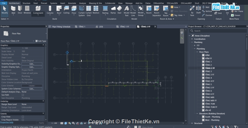Click Edit for Graphic Display Options

(32, 67)
